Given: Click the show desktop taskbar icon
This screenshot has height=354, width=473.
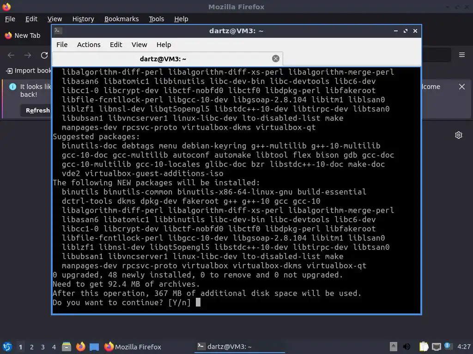Looking at the screenshot, I should [x=94, y=347].
